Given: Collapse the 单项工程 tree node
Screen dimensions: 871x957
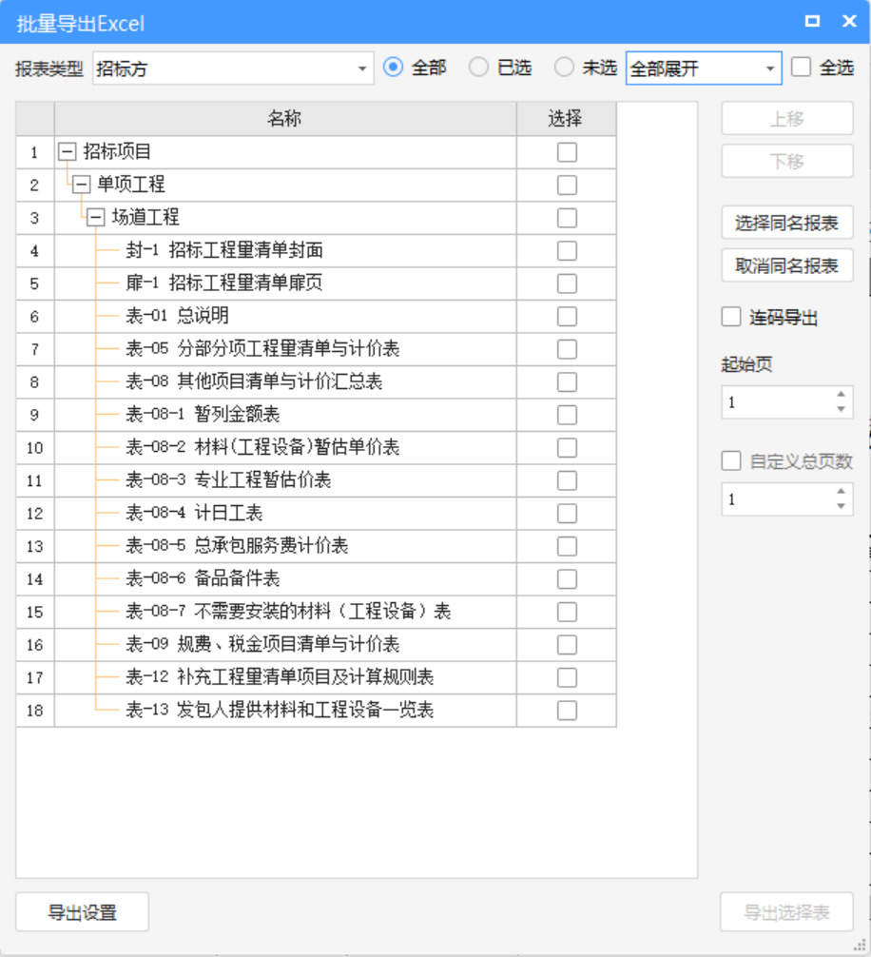Looking at the screenshot, I should click(x=82, y=185).
